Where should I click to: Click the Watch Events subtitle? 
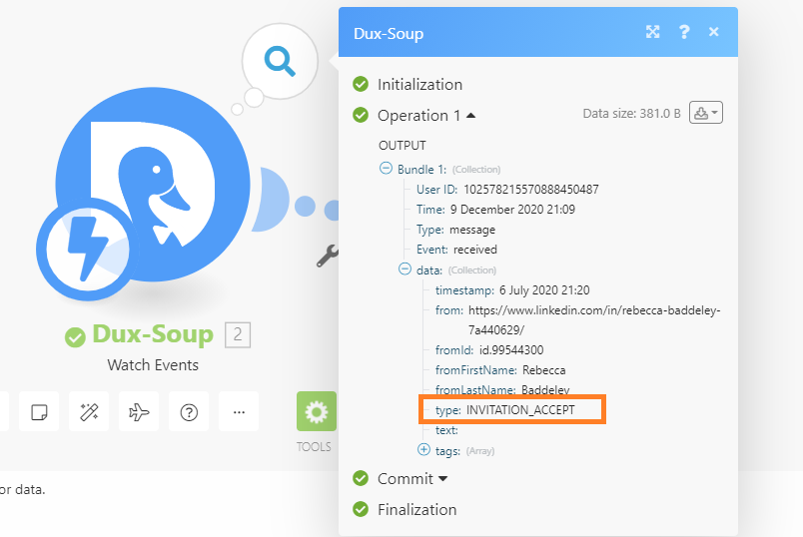153,365
